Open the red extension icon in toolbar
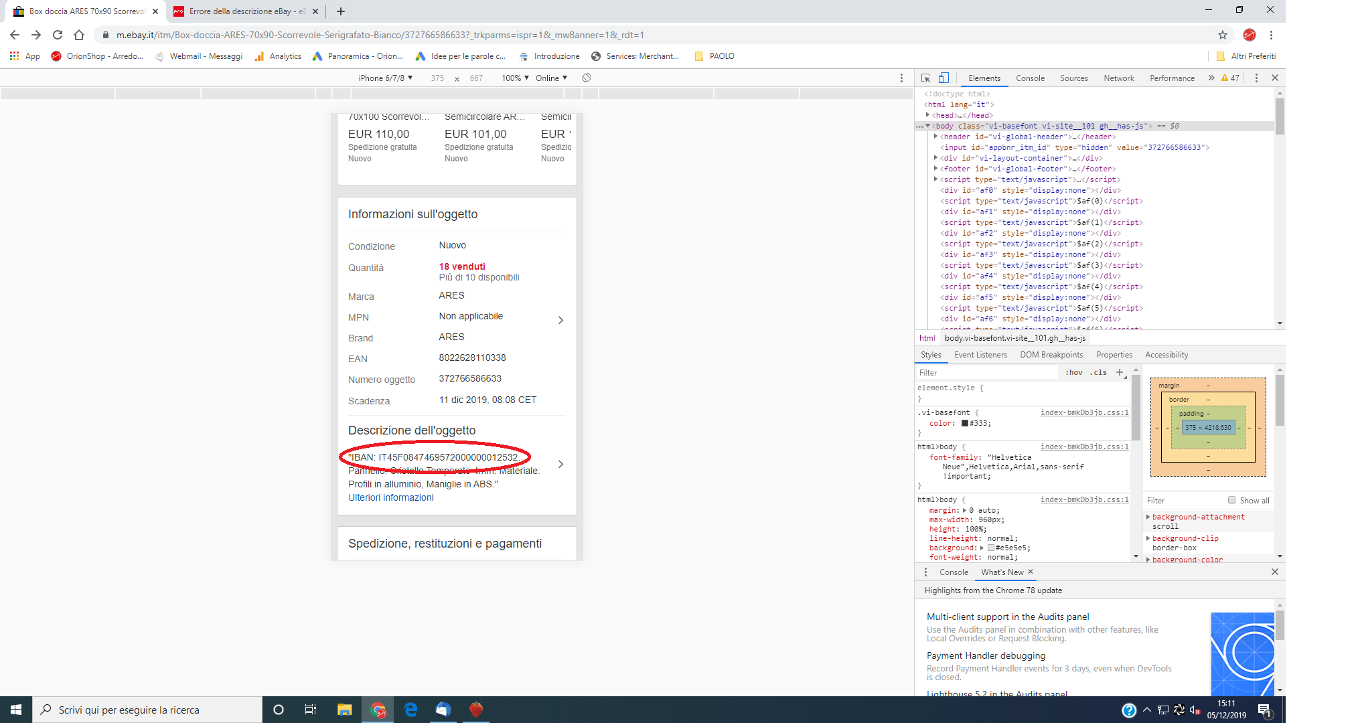Screen dimensions: 1358x723 point(1250,35)
